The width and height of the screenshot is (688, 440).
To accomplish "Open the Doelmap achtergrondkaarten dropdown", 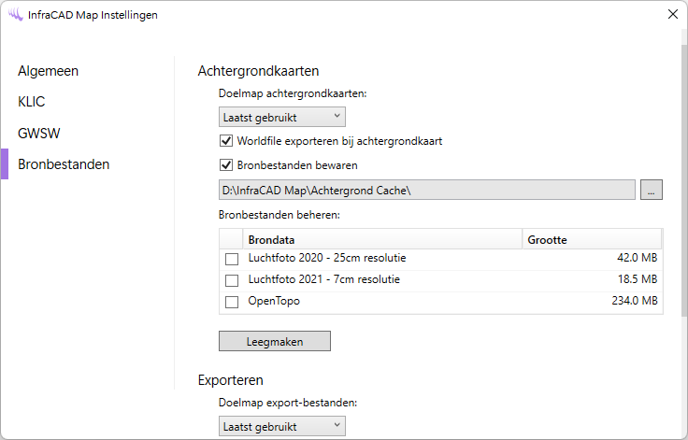I will [x=281, y=117].
